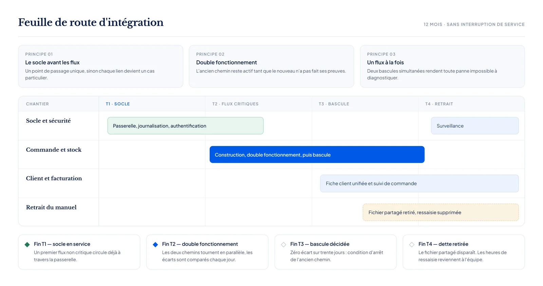Click the Feuille de route d'intégration title
Viewport: 543px width, 286px height.
coord(91,22)
